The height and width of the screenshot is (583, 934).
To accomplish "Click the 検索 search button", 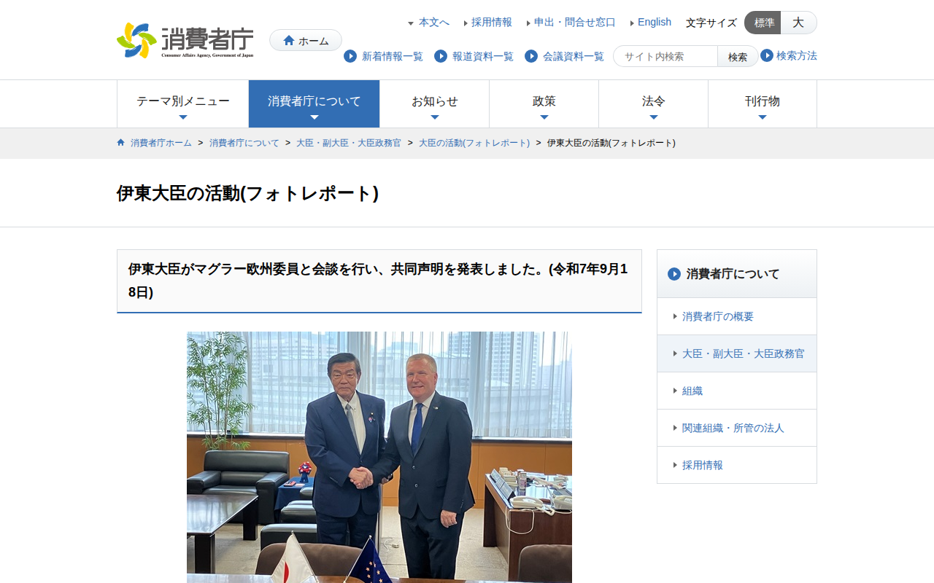I will (x=738, y=56).
